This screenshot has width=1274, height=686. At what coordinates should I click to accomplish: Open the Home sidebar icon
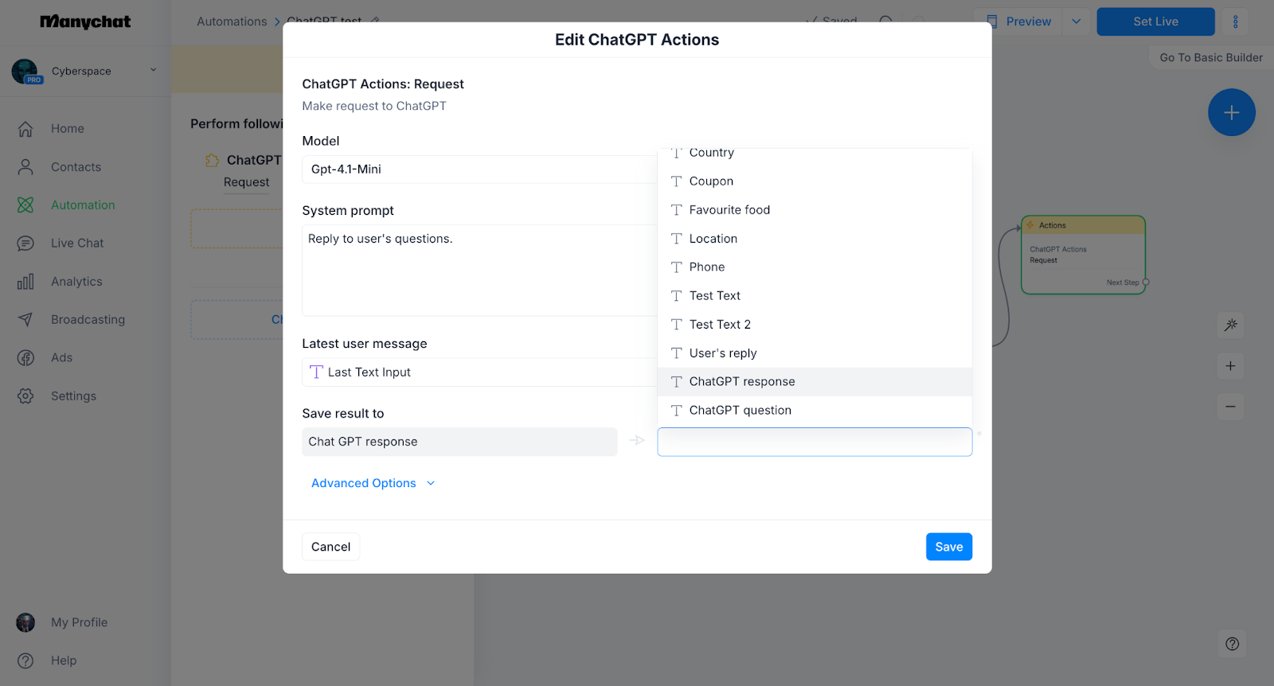(25, 129)
